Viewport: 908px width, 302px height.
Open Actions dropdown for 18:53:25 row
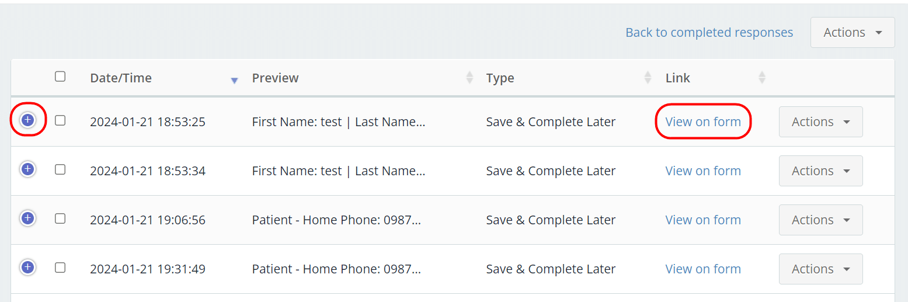coord(820,122)
